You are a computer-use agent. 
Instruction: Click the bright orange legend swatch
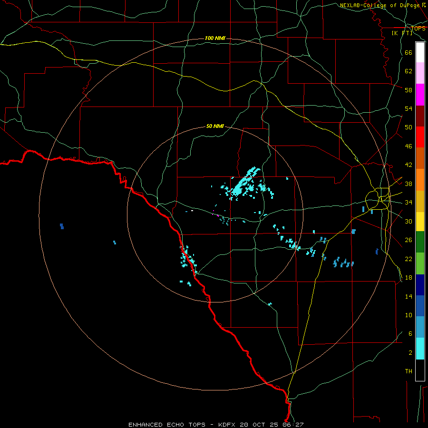(420, 180)
